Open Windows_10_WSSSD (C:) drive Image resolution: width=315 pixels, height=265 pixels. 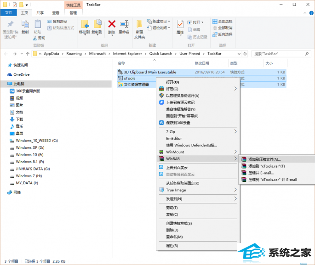[x=34, y=141]
